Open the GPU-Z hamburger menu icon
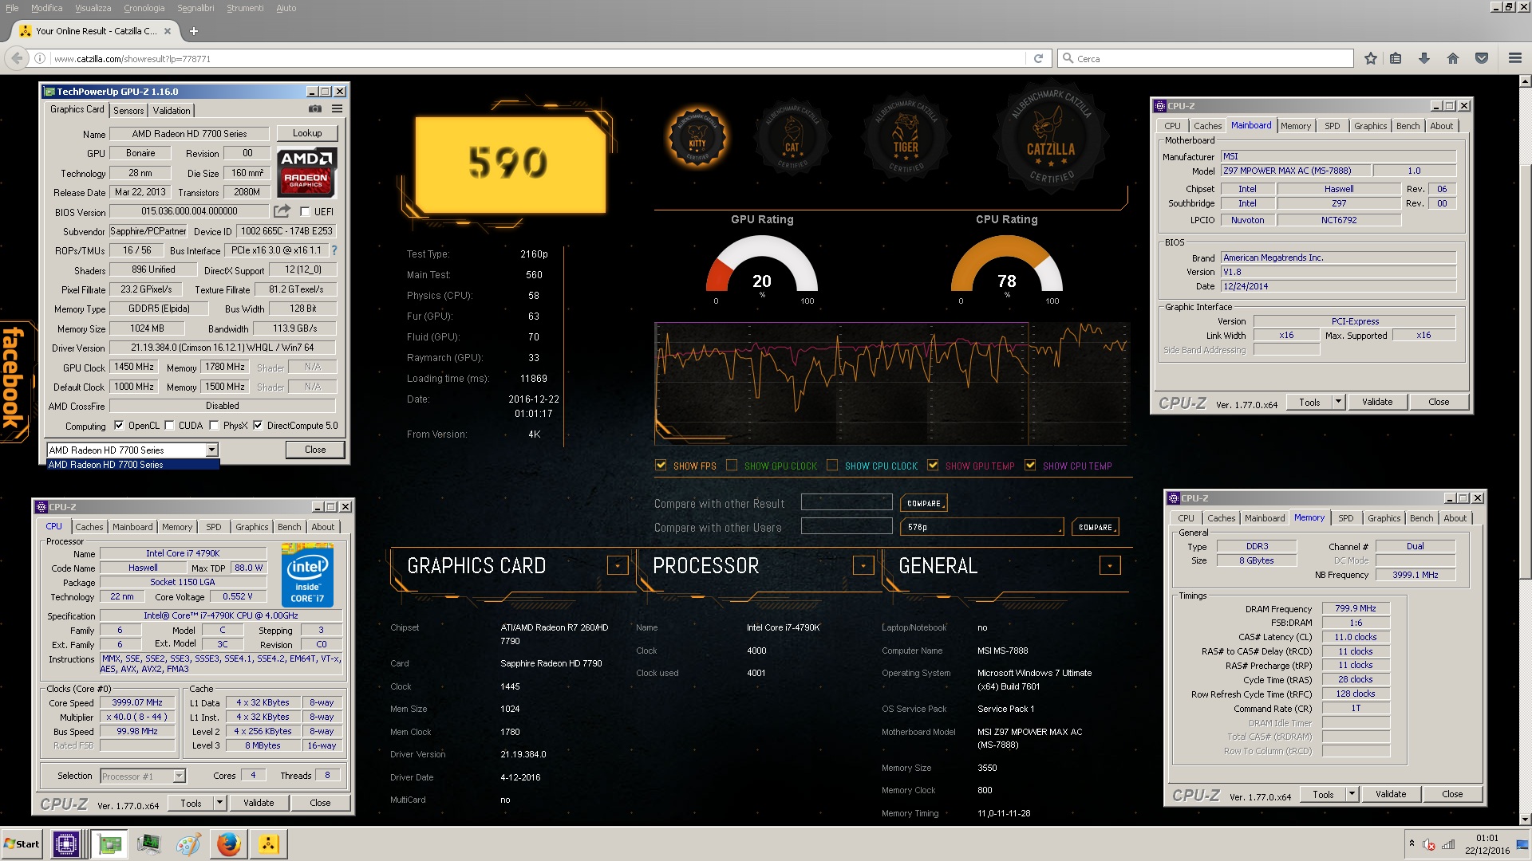The width and height of the screenshot is (1532, 861). coord(338,109)
